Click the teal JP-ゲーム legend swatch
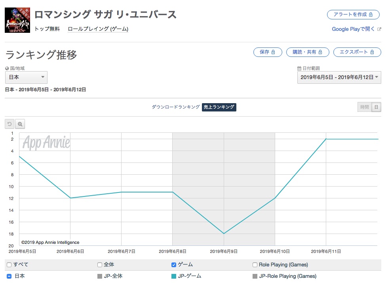 coord(173,276)
